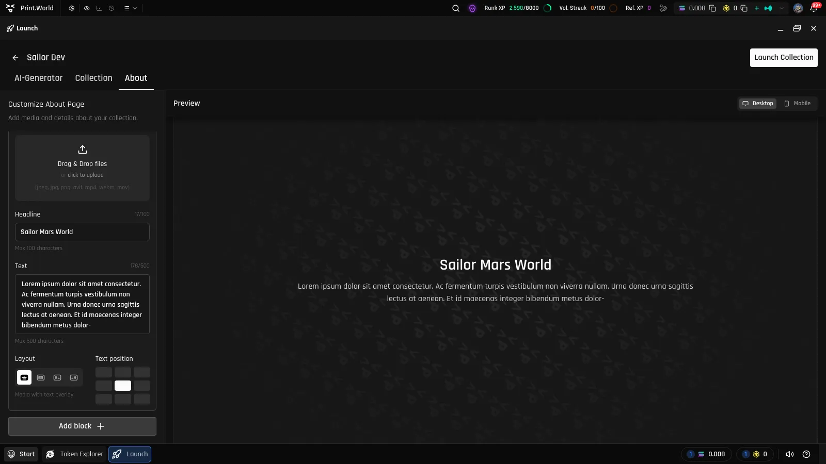826x464 pixels.
Task: Click the Launch Collection button
Action: [x=784, y=58]
